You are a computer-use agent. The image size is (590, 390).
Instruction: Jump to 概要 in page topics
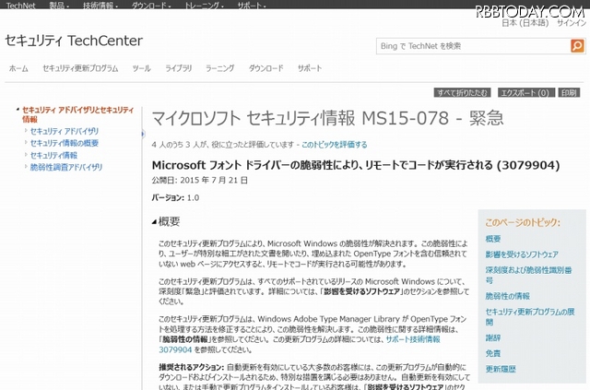pyautogui.click(x=493, y=239)
